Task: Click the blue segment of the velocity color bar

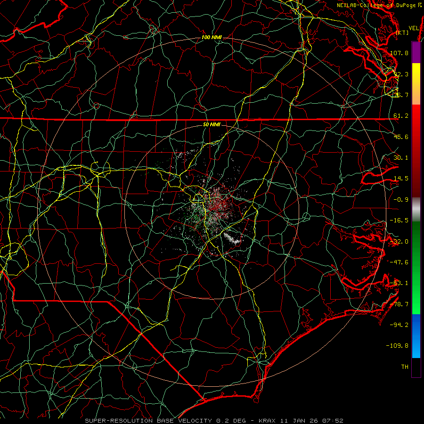Action: pos(416,336)
